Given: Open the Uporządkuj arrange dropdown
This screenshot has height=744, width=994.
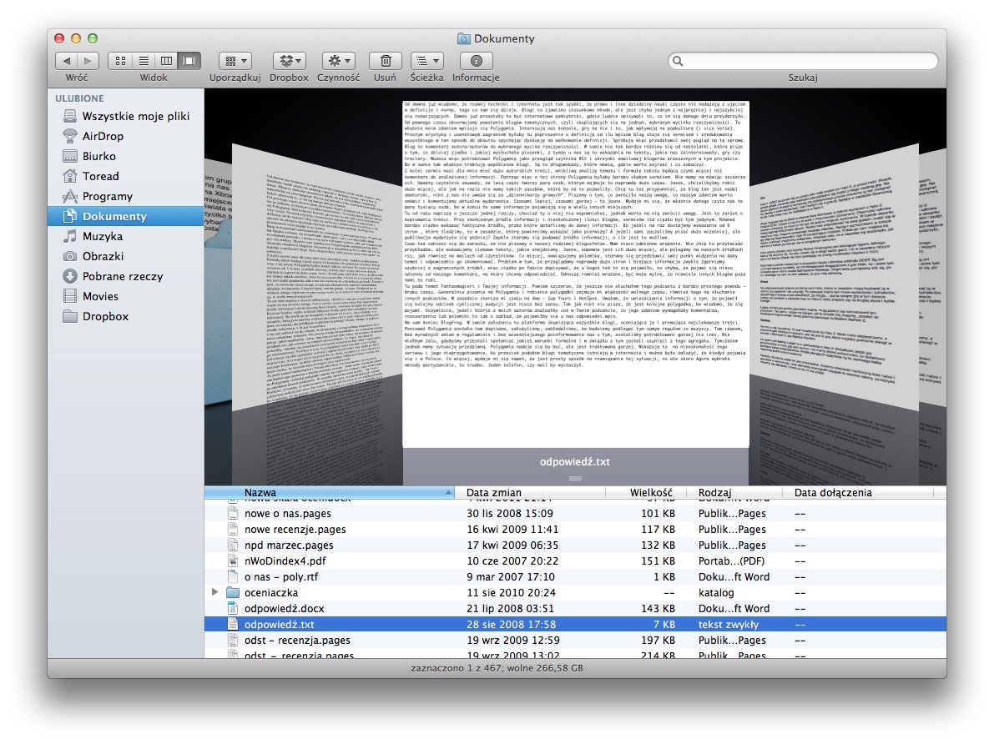Looking at the screenshot, I should tap(235, 61).
